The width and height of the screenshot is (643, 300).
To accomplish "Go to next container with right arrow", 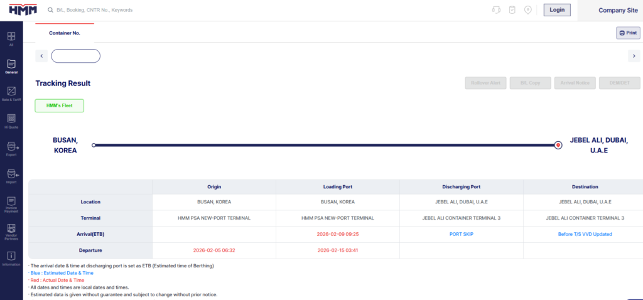I will [633, 56].
